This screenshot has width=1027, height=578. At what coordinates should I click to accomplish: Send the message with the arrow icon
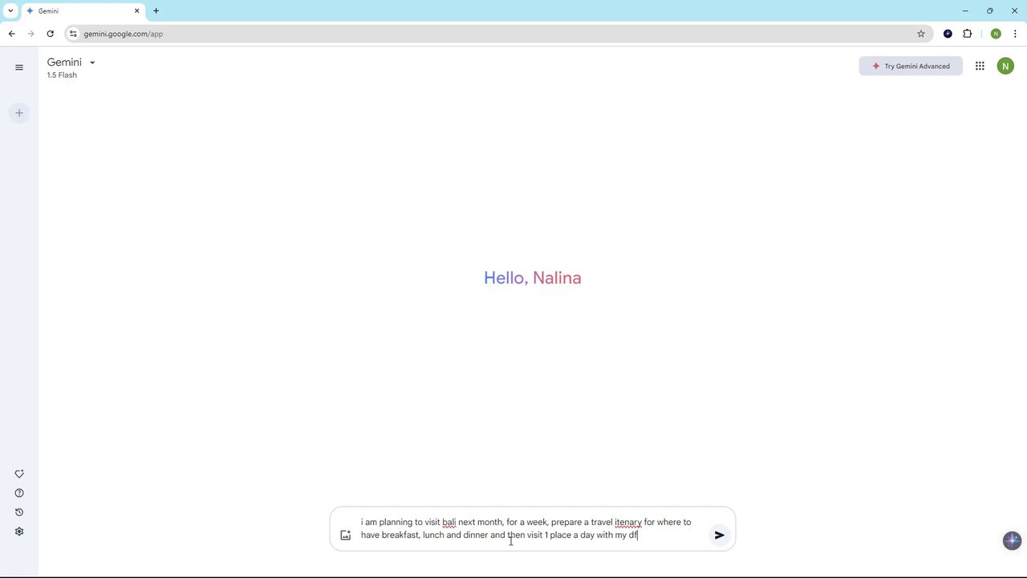[720, 535]
